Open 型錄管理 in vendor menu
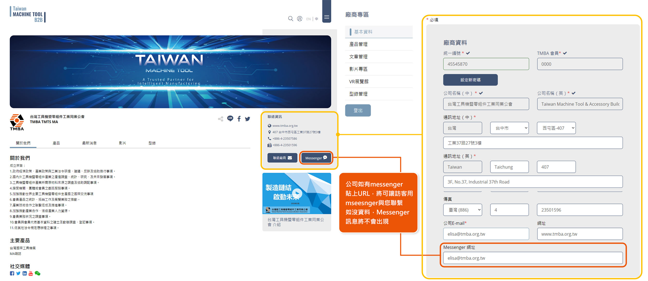Screen dimensions: 648x281 click(379, 94)
